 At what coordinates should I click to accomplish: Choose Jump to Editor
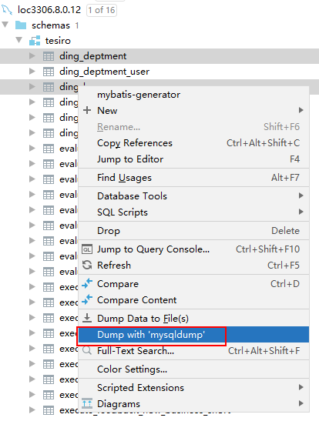click(x=193, y=159)
